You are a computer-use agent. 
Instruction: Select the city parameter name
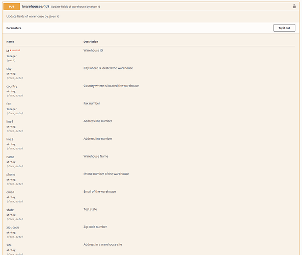pyautogui.click(x=9, y=69)
